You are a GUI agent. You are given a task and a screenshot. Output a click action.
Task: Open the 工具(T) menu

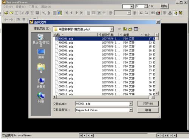[x=33, y=7]
